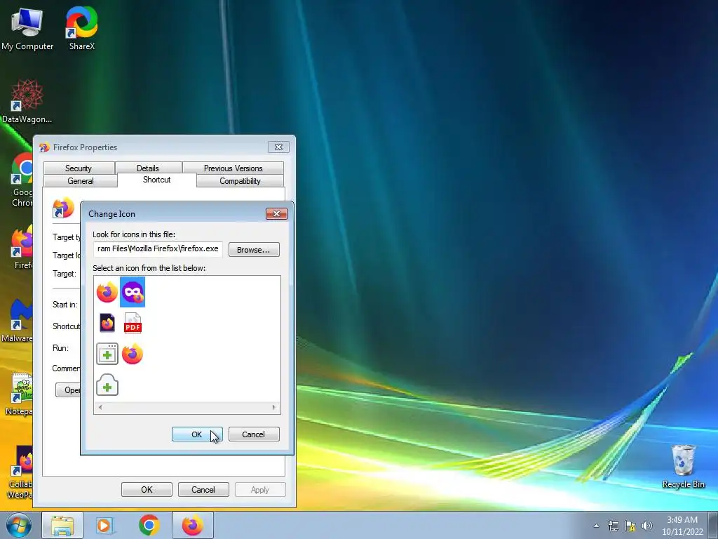The width and height of the screenshot is (718, 539).
Task: Select DataWagon desktop shortcut
Action: pos(27,102)
